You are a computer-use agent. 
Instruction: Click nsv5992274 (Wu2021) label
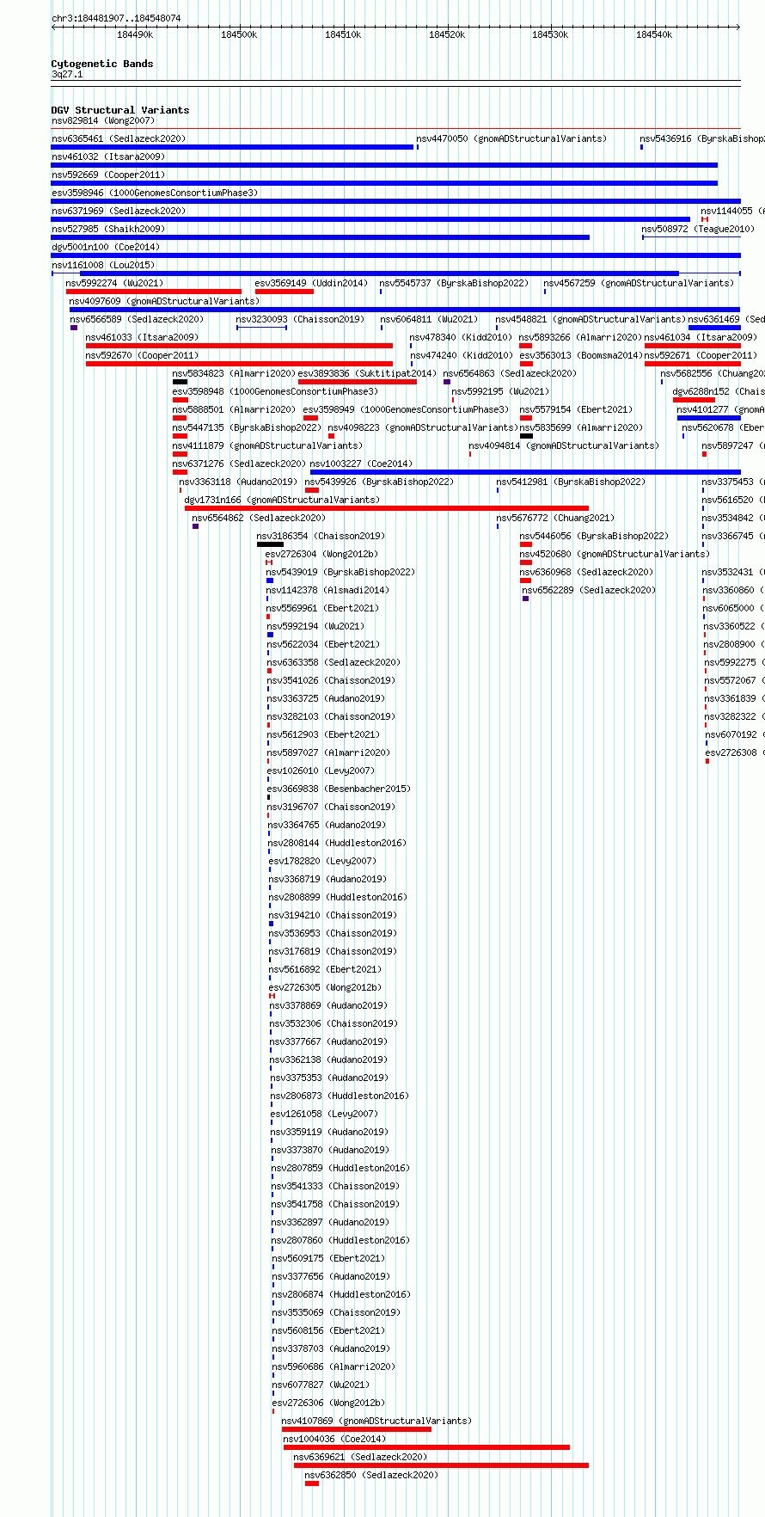(115, 283)
